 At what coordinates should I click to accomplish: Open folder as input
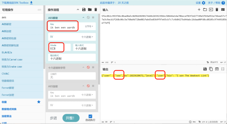tap(205, 10)
